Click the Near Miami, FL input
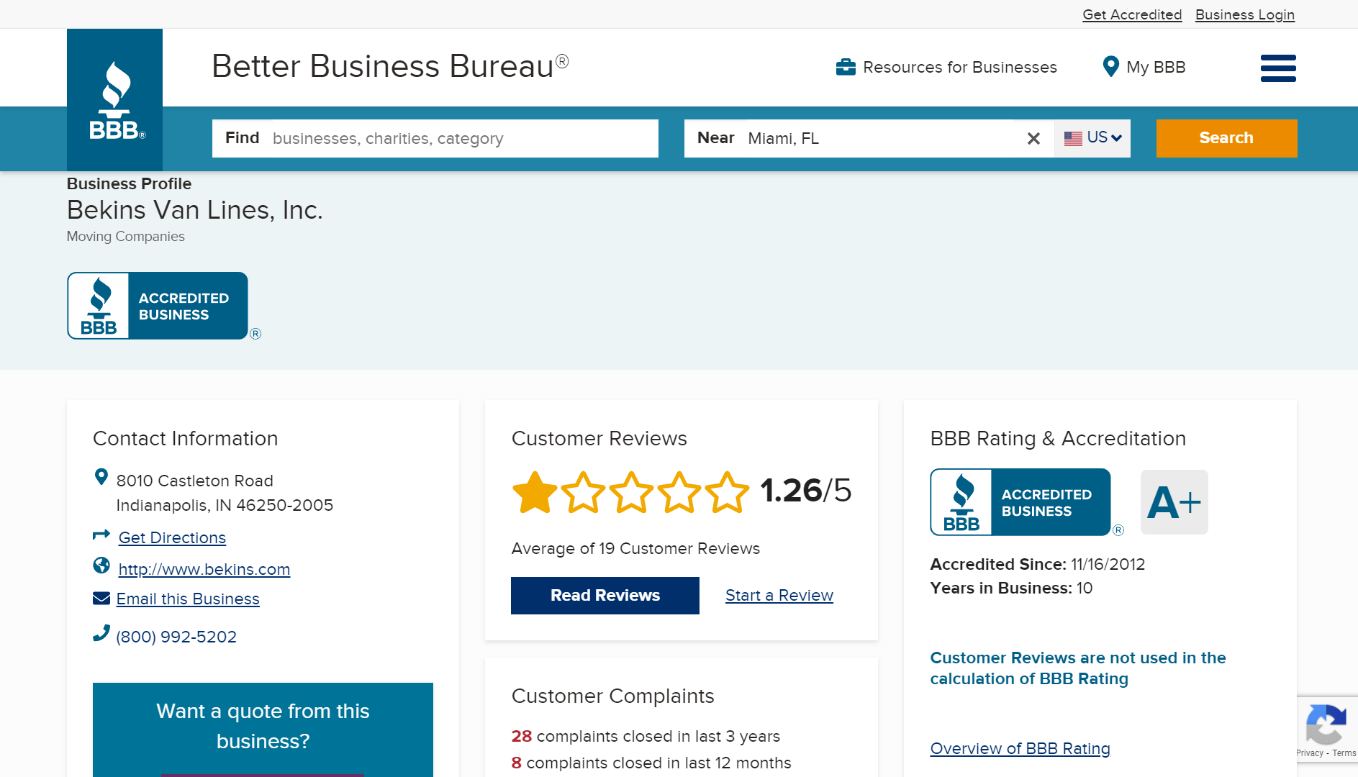This screenshot has width=1358, height=777. coord(869,138)
